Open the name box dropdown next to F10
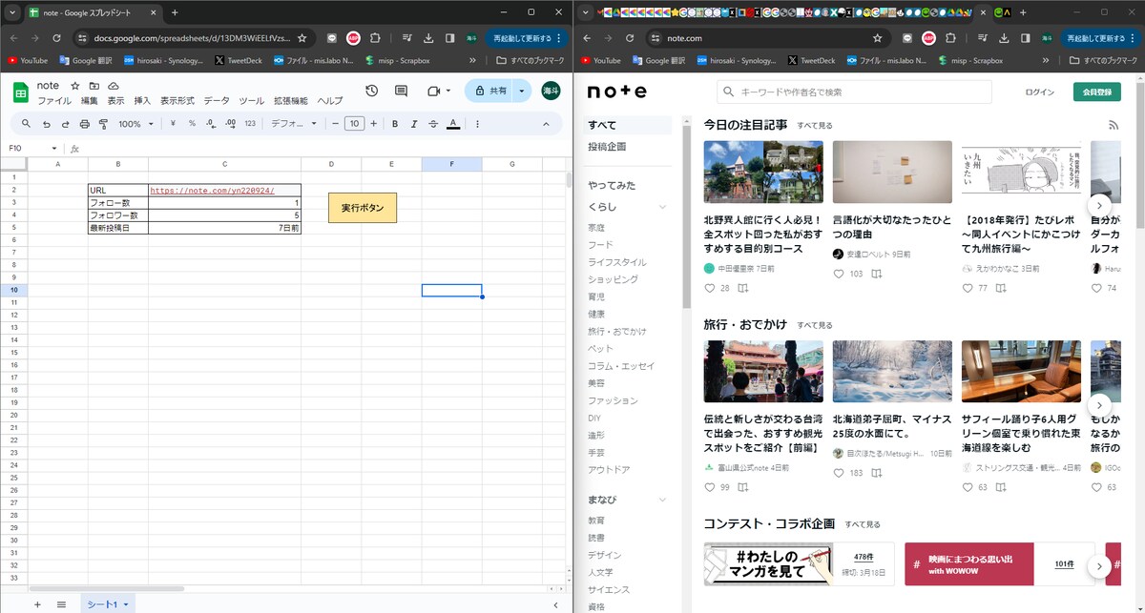The image size is (1145, 613). coord(54,149)
